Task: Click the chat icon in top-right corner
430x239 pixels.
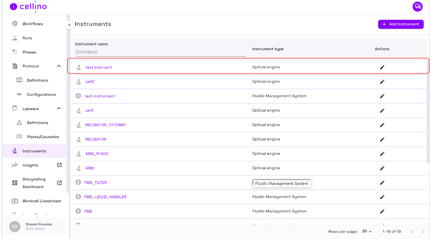Action: click(x=418, y=6)
